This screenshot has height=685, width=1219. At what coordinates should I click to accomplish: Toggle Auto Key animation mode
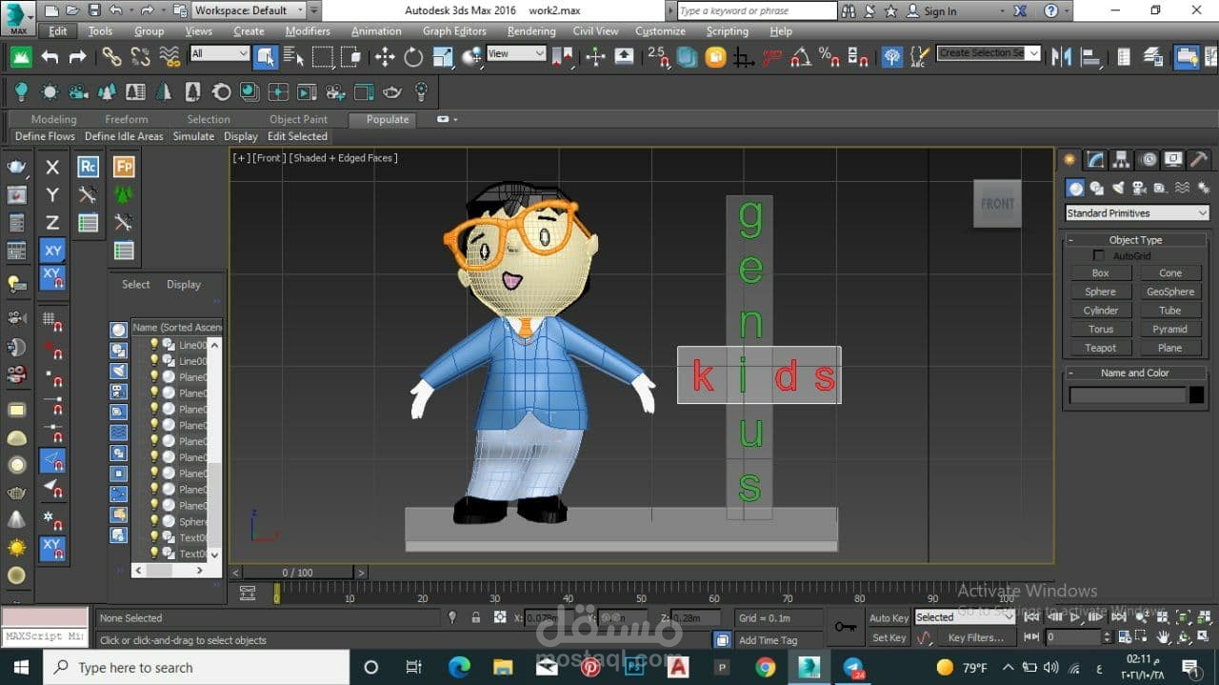click(889, 617)
